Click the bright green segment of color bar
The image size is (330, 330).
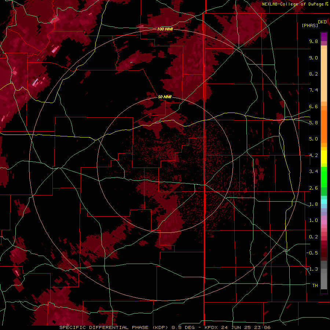coord(324,177)
